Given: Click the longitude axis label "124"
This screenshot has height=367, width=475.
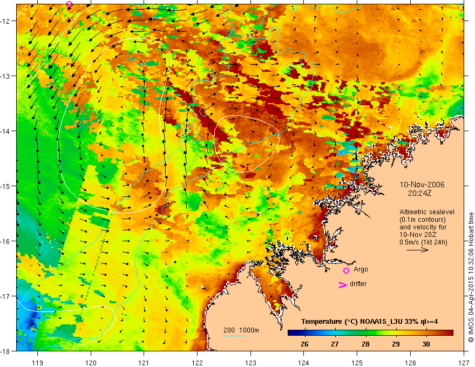Looking at the screenshot, I should coord(304,363).
